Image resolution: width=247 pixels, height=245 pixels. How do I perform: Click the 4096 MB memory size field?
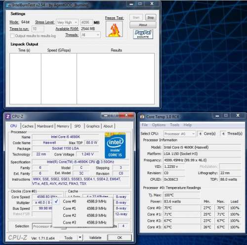pyautogui.click(x=86, y=22)
